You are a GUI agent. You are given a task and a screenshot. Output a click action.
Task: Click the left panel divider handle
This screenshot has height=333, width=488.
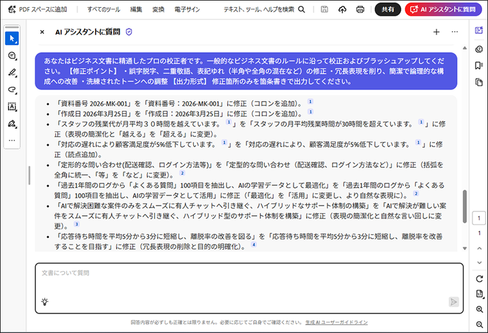(29, 176)
